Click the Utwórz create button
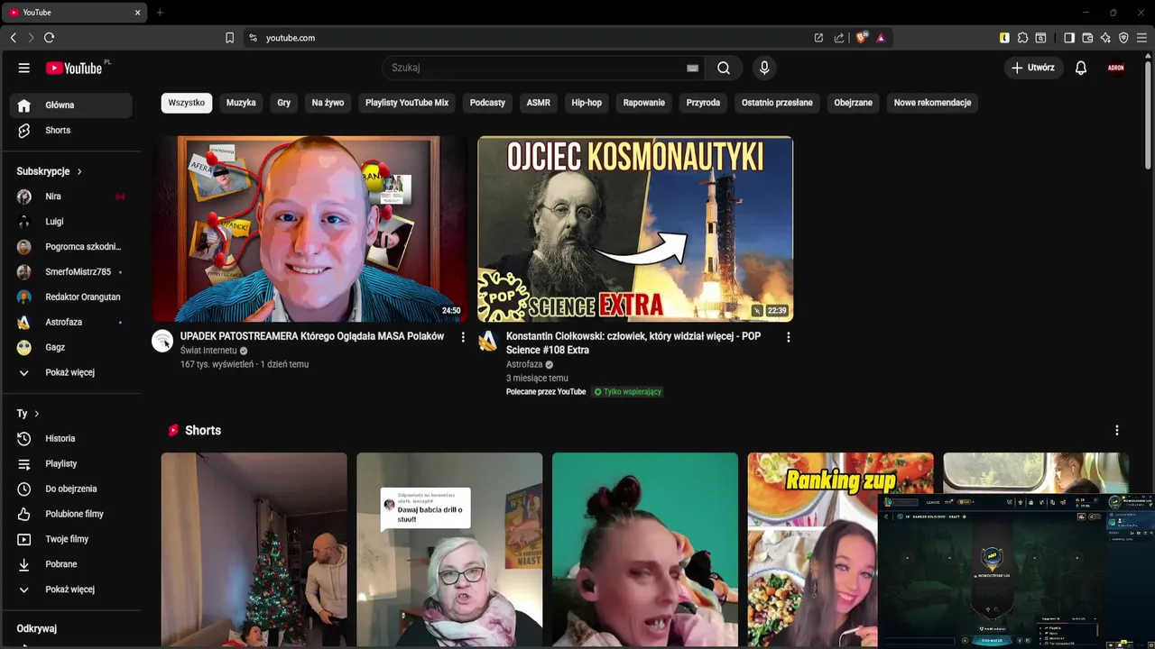The height and width of the screenshot is (649, 1155). point(1033,68)
